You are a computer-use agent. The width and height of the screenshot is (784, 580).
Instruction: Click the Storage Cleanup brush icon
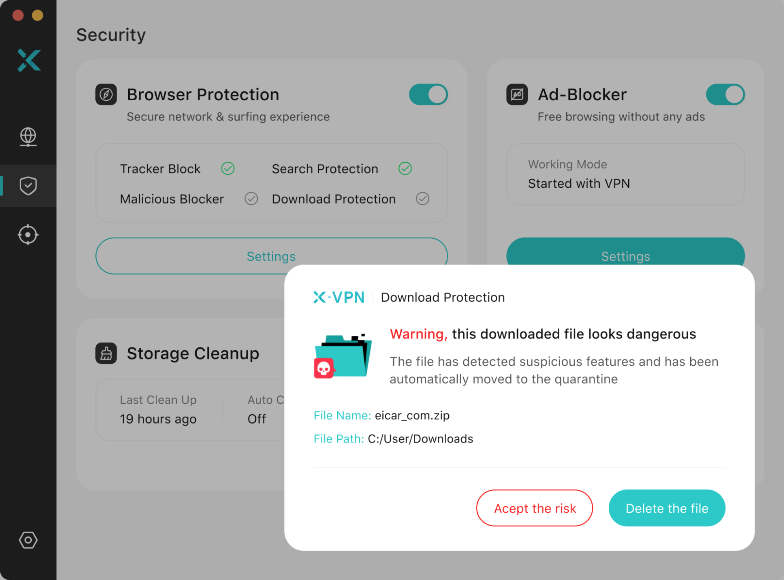point(106,353)
